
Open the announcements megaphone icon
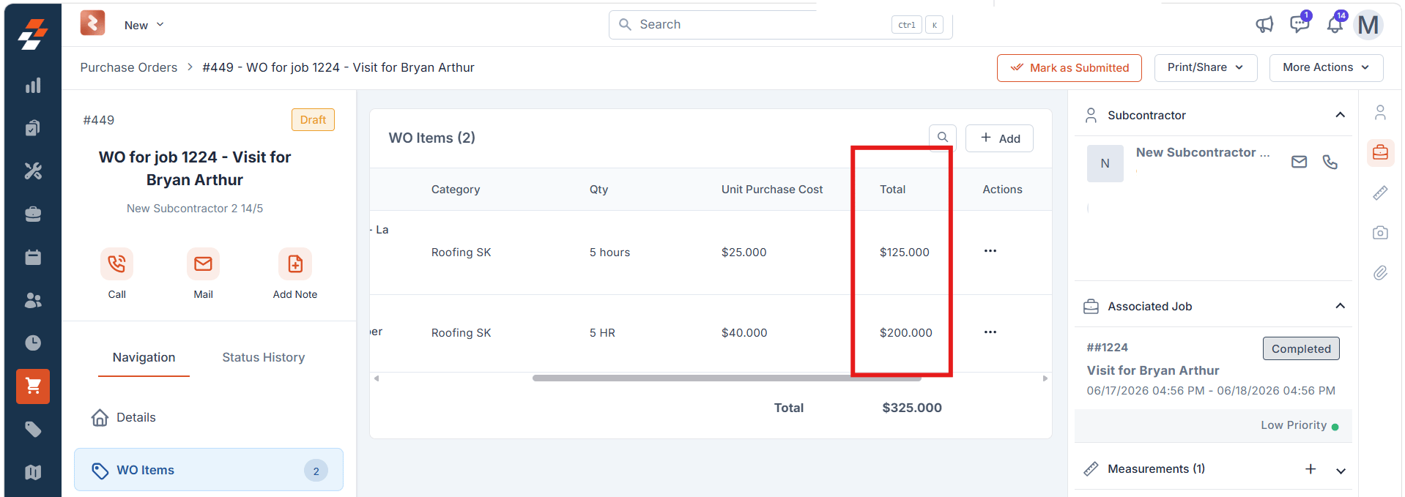tap(1264, 25)
